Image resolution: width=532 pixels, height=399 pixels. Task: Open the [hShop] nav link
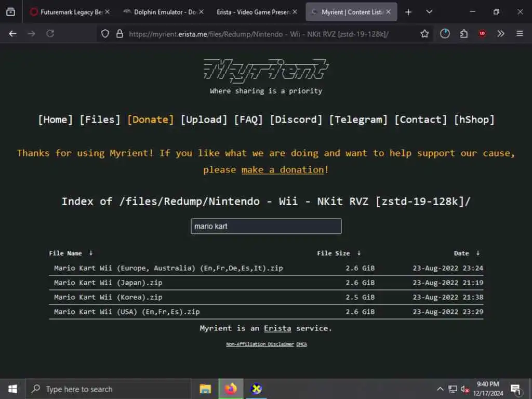[x=474, y=119]
